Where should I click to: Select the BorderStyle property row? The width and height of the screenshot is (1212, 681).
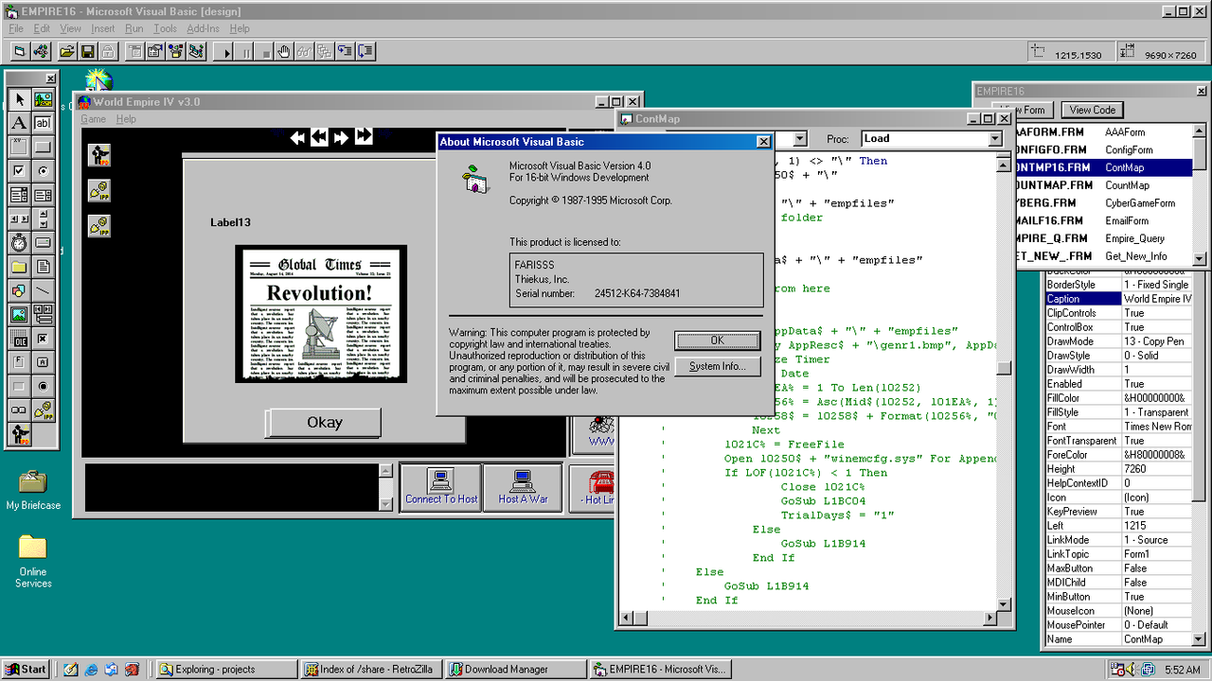pyautogui.click(x=1118, y=285)
